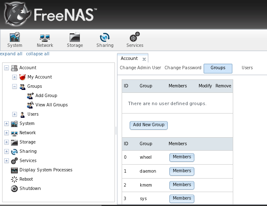Collapse the Groups tree node

tap(14, 87)
